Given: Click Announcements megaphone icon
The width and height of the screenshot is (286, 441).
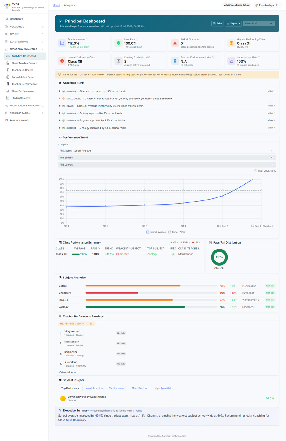Looking at the screenshot, I should [x=6, y=120].
